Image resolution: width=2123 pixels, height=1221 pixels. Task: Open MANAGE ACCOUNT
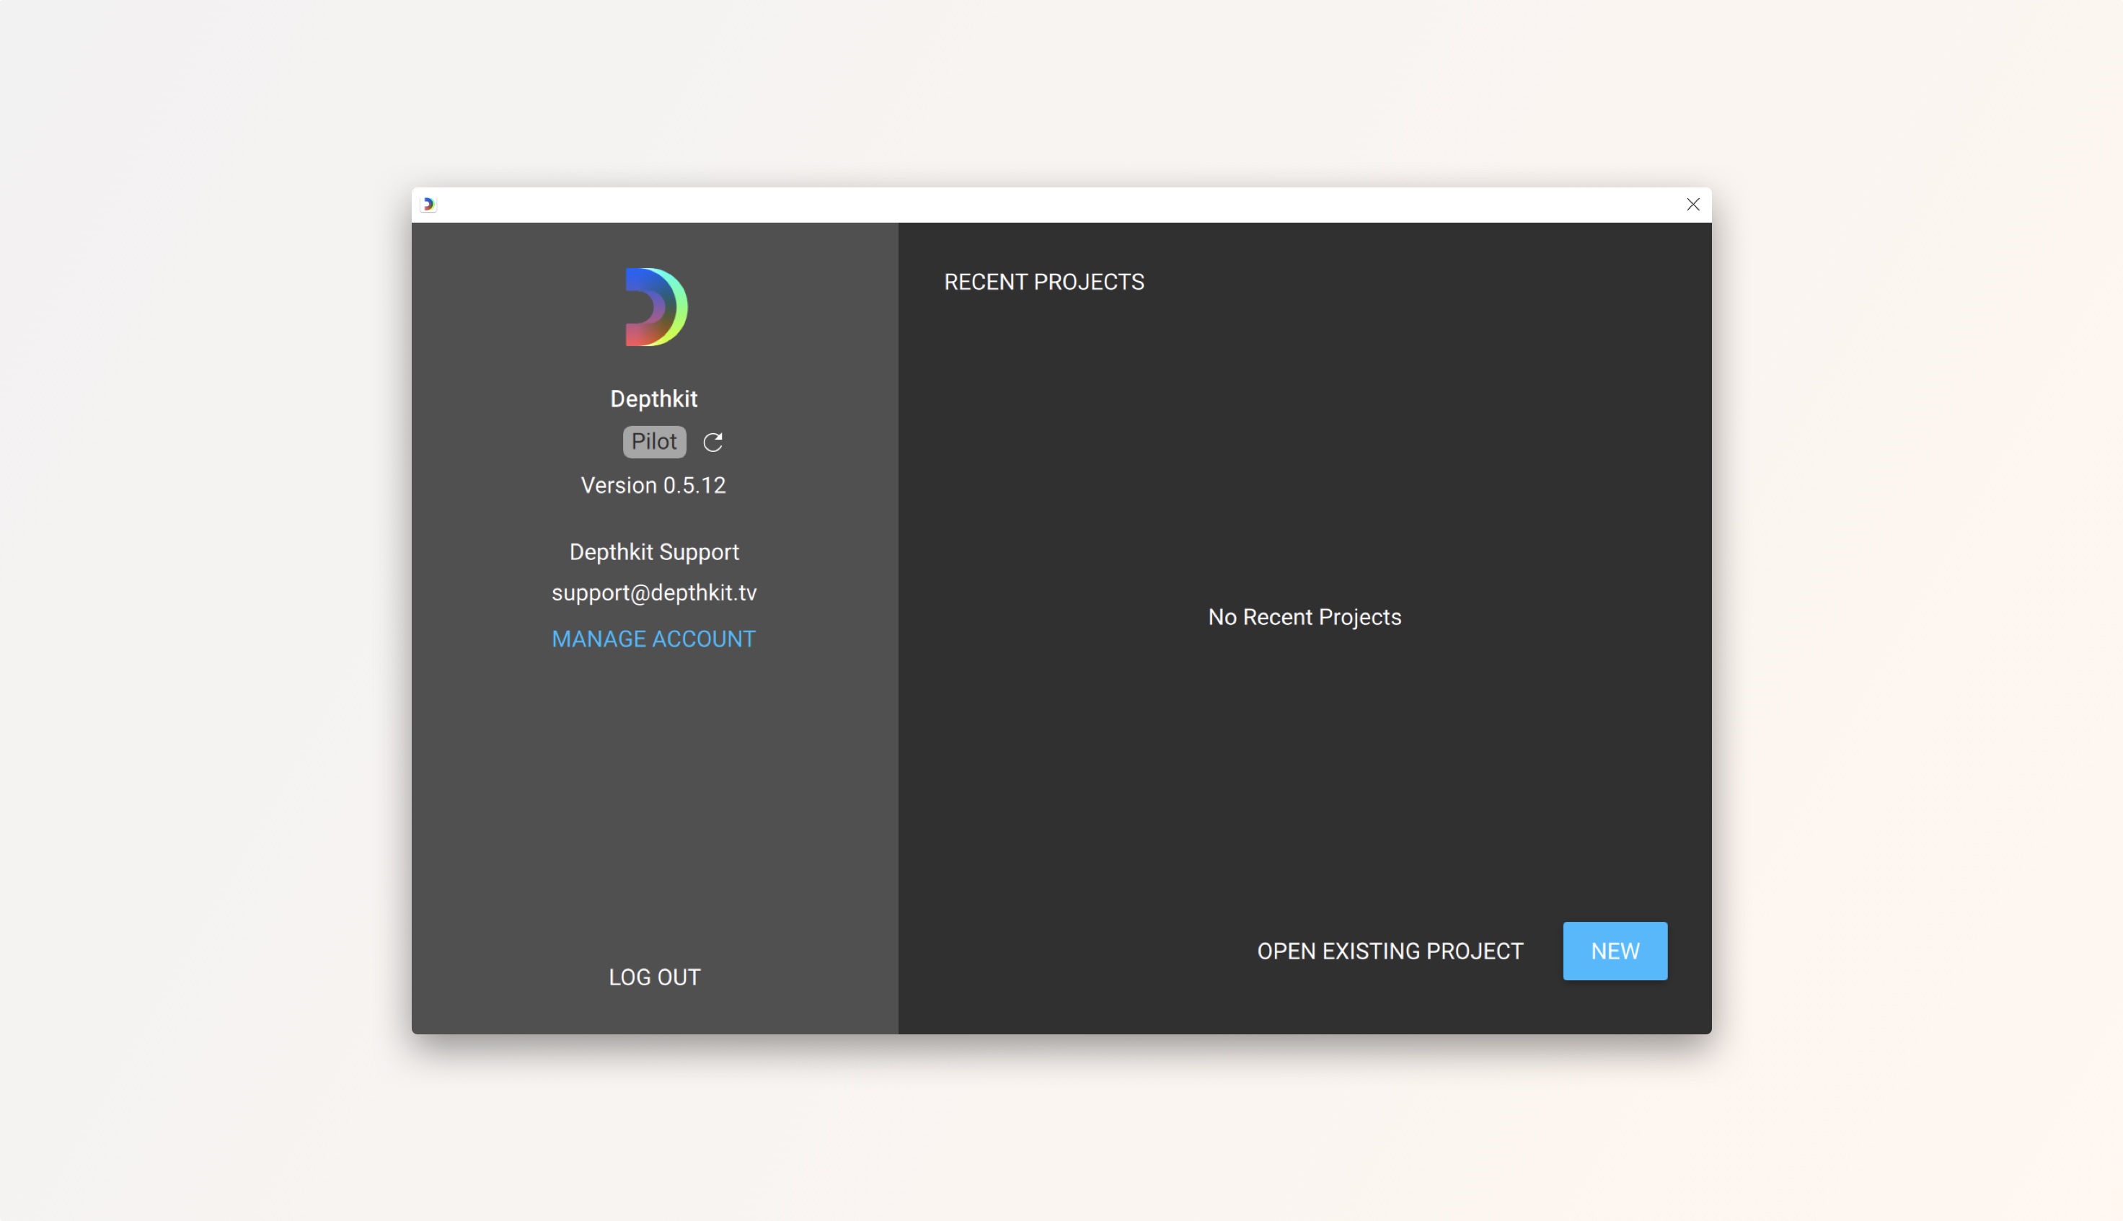pyautogui.click(x=653, y=638)
